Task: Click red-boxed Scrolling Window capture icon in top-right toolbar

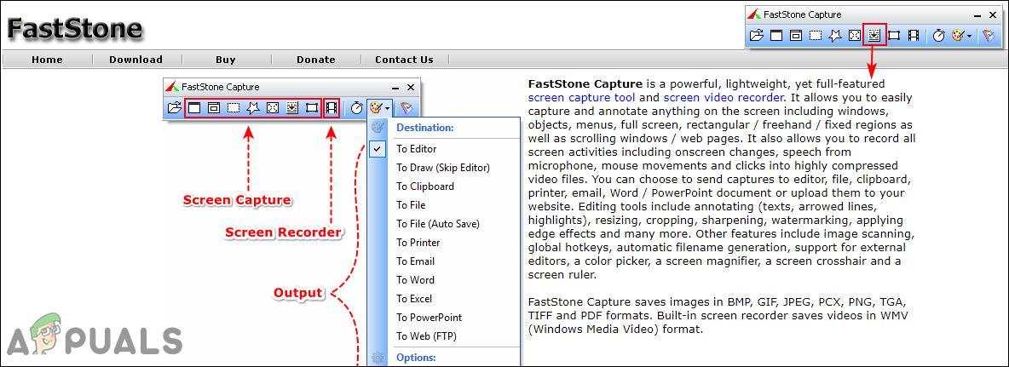Action: click(874, 36)
